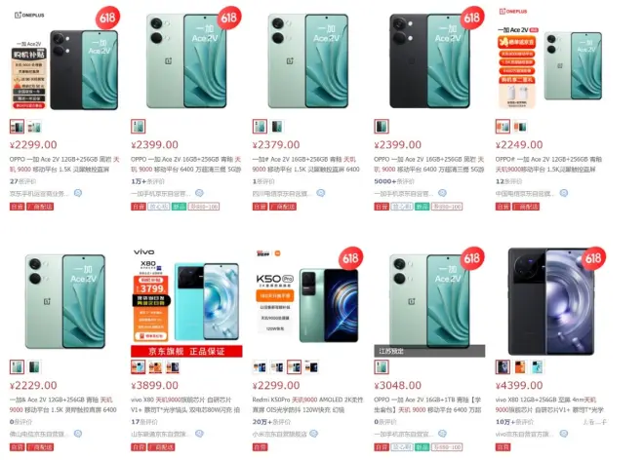Image resolution: width=644 pixels, height=460 pixels.
Task: Open seller chat icon on ¥2379.00 listing
Action: coord(321,193)
